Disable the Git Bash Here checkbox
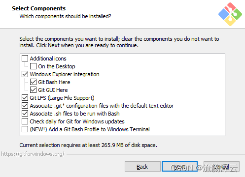Image resolution: width=245 pixels, height=177 pixels. (x=33, y=82)
